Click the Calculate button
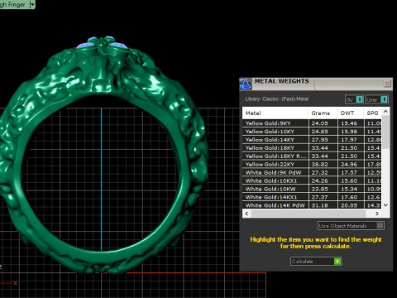Screen dimensions: 397x298 [316, 261]
